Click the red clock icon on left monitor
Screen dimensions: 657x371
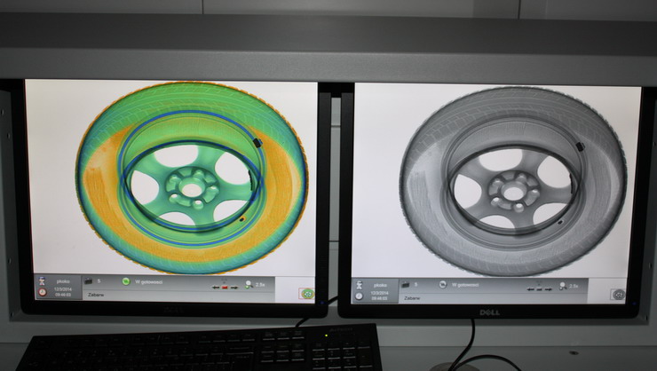(42, 290)
